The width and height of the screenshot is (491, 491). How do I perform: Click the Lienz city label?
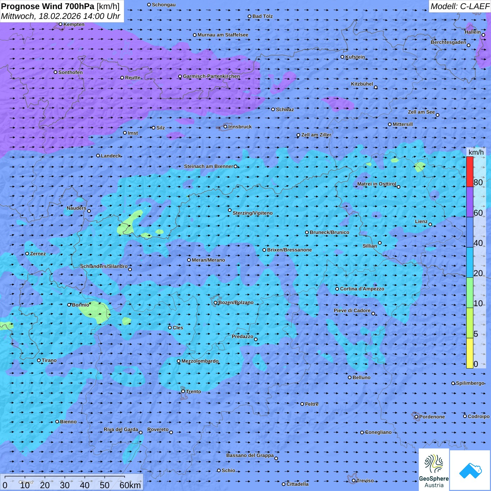pyautogui.click(x=421, y=221)
